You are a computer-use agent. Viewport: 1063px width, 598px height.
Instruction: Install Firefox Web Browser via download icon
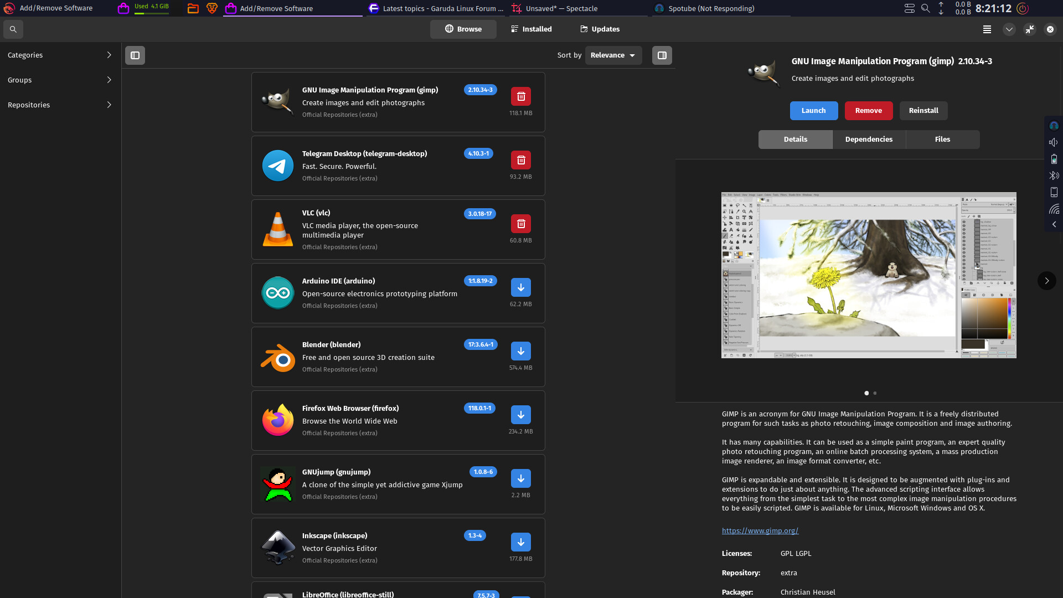(520, 414)
